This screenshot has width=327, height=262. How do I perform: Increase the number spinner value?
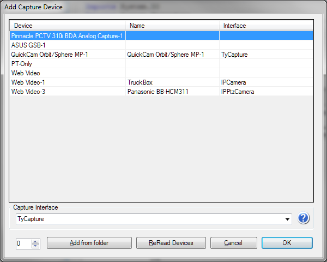tap(35, 241)
